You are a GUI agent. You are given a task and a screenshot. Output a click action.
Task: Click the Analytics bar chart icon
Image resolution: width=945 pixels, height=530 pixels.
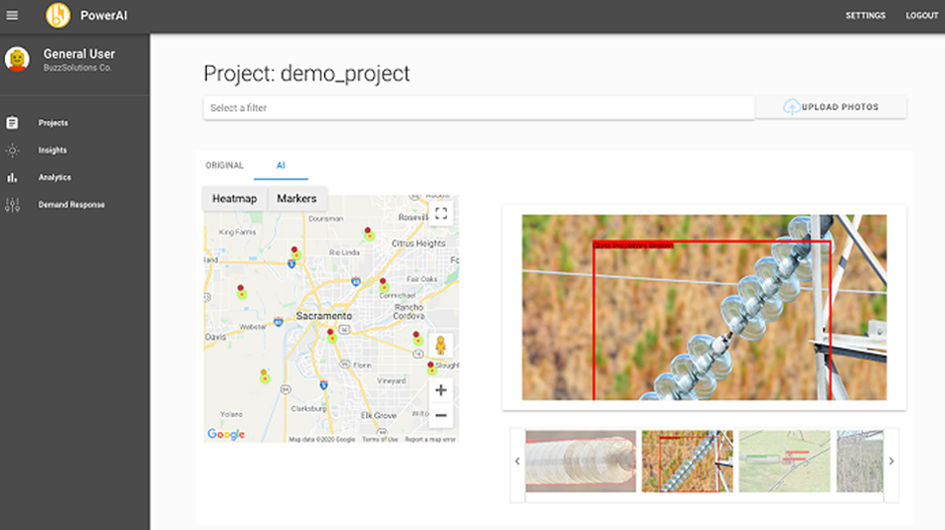[x=13, y=178]
